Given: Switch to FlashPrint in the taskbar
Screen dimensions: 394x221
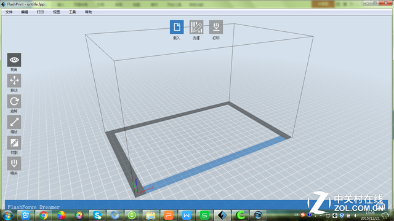Looking at the screenshot, I should (222, 215).
